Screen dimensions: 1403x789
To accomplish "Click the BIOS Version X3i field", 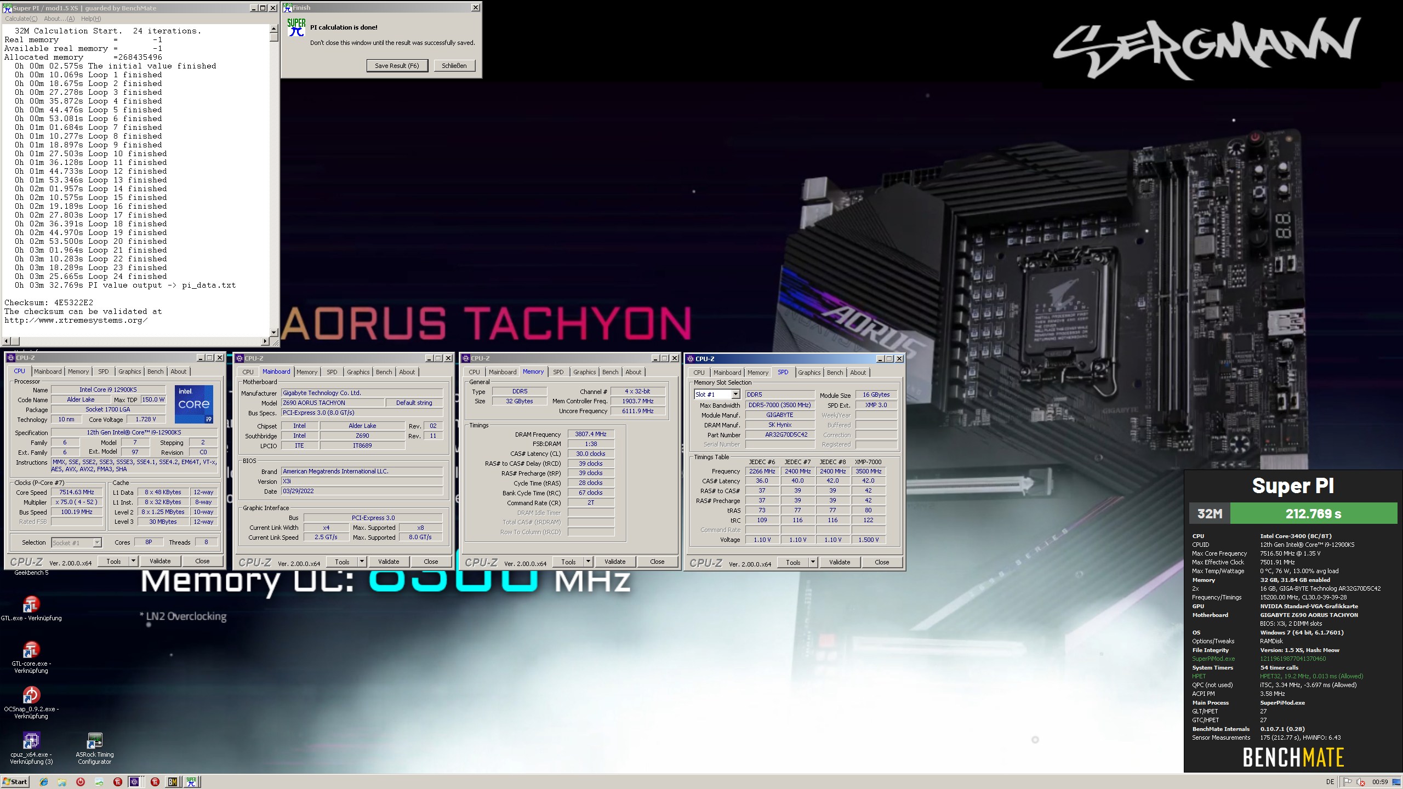I will tap(362, 481).
